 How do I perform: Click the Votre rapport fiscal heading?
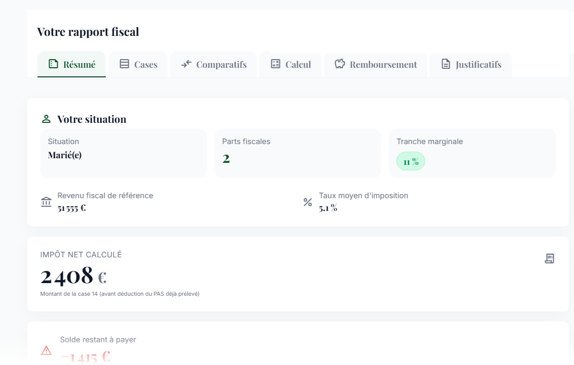click(88, 32)
